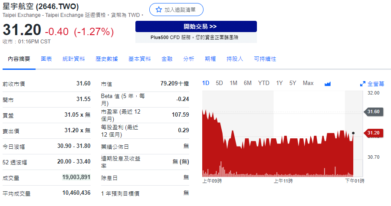The height and width of the screenshot is (206, 391).
Task: Click the stock title 星宇航空 (2646.TWO)
Action: 41,6
